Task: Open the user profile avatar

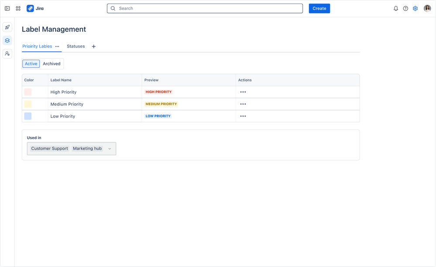Action: tap(427, 9)
